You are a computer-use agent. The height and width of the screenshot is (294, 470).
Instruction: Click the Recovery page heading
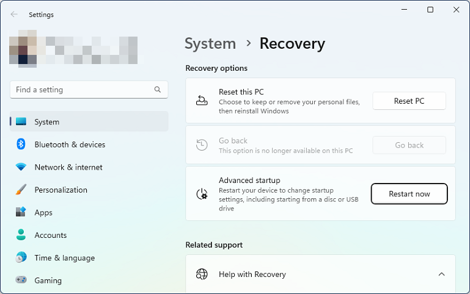(x=292, y=44)
